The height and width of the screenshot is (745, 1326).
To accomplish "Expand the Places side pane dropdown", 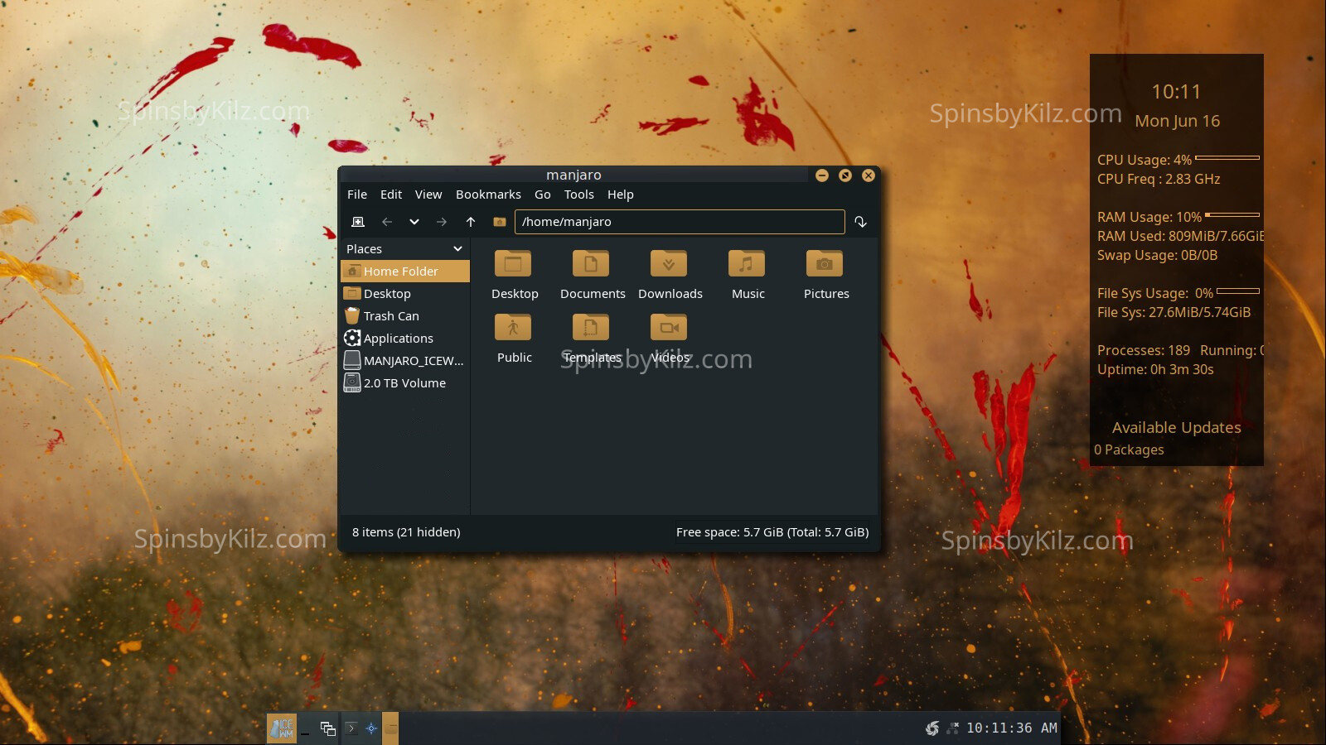I will (457, 249).
